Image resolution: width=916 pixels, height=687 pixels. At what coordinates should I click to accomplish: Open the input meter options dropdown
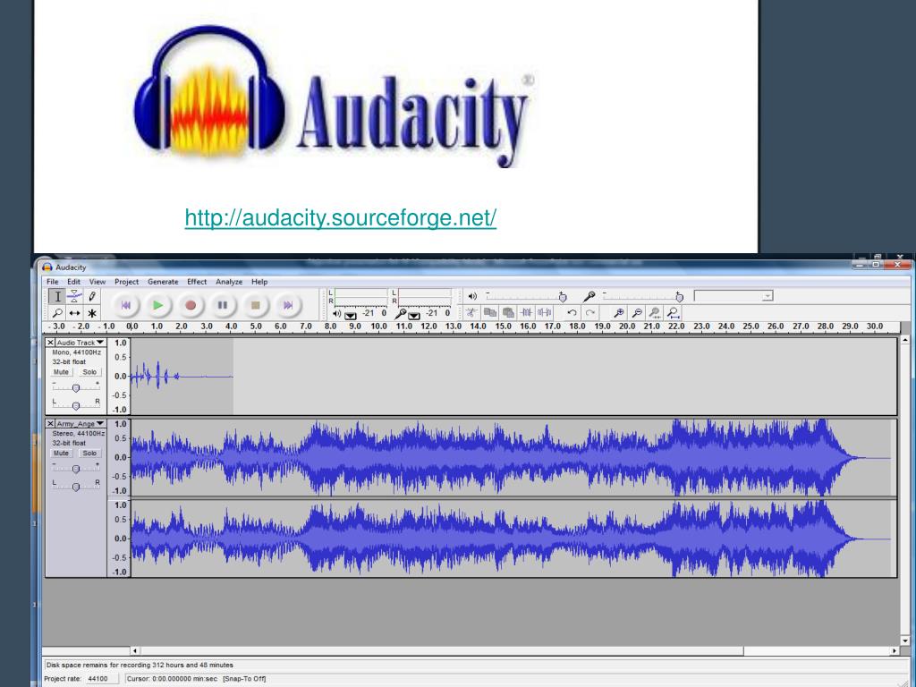414,316
